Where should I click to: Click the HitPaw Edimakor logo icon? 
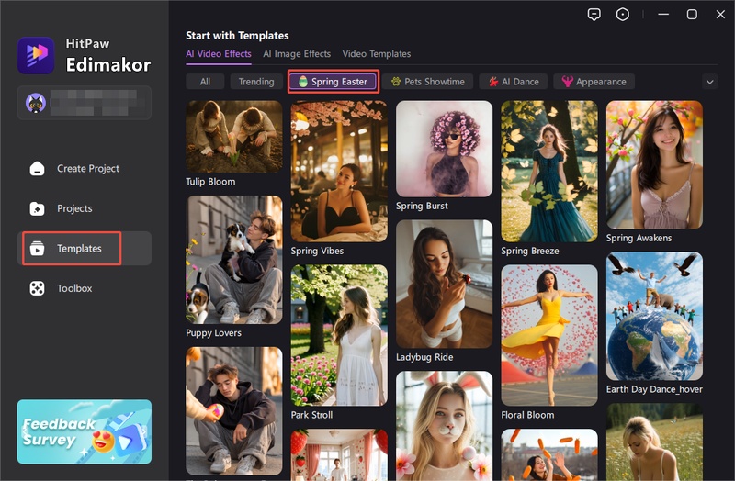coord(36,56)
